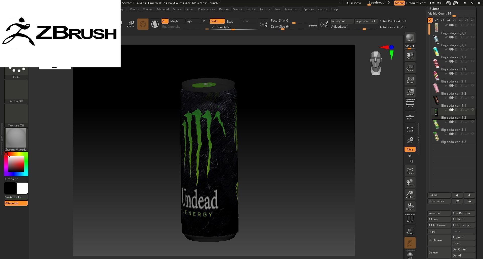Click the Duplicate subtool button

point(439,240)
